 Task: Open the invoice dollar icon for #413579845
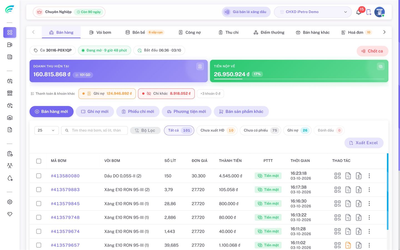[x=359, y=204]
